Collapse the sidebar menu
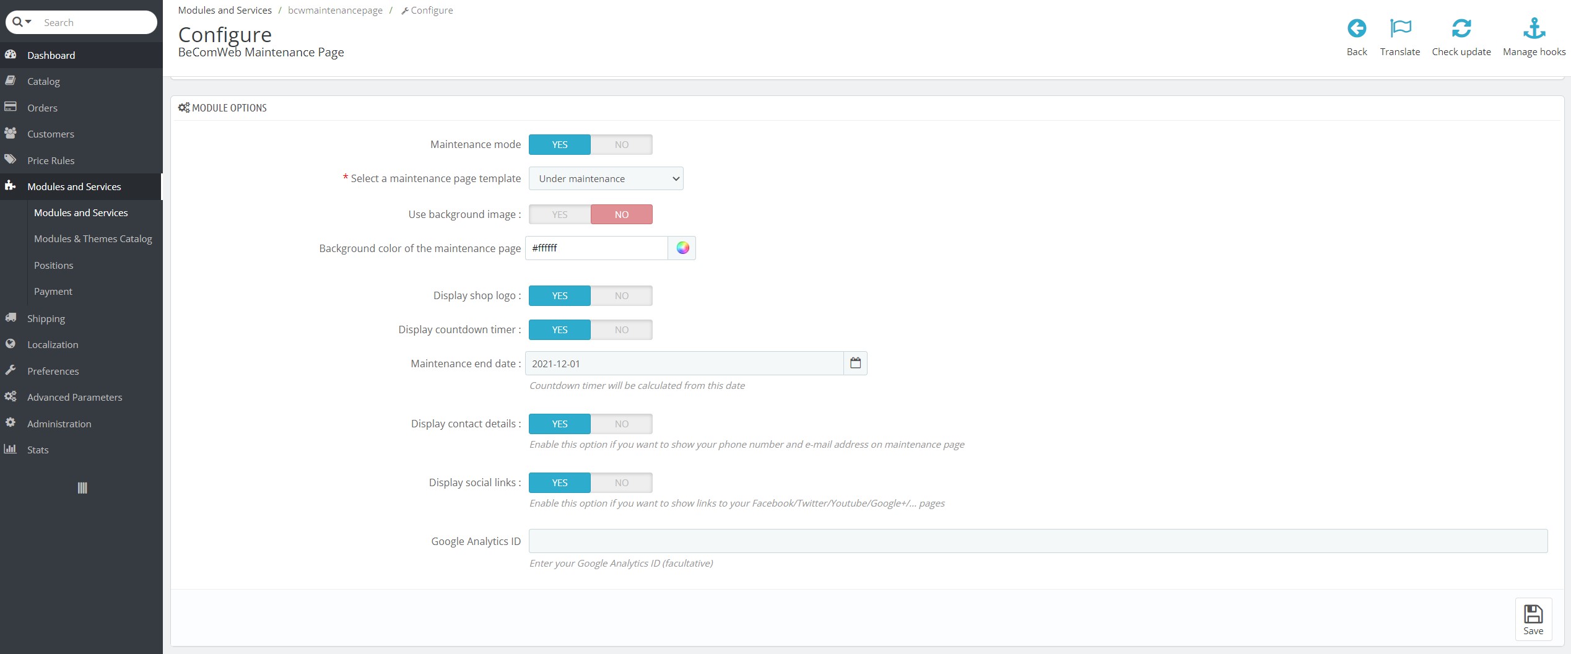Screen dimensions: 1571x654 81,489
